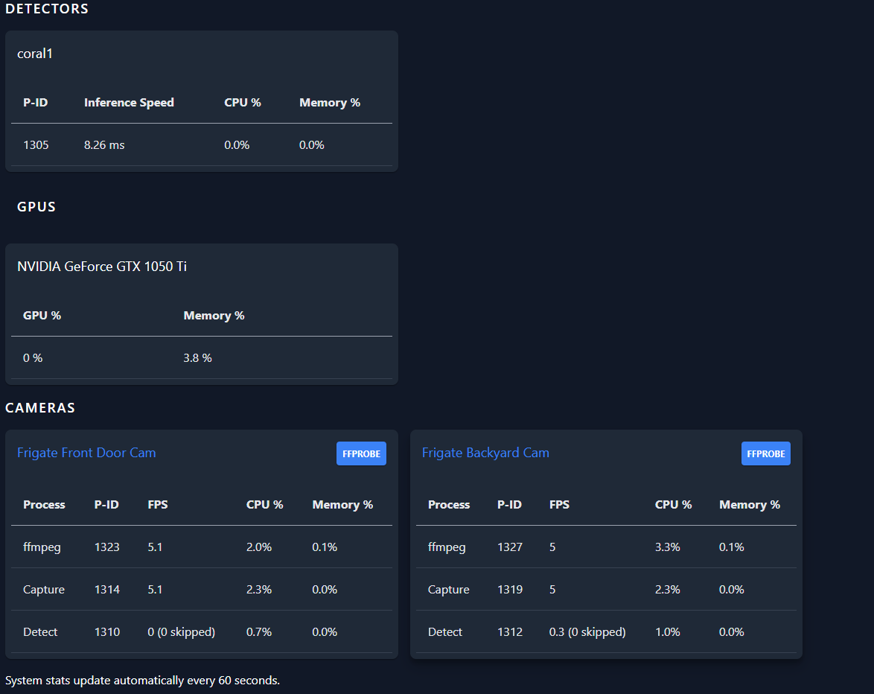Select the 0.3 (0 skipped) FPS value
Screen dimensions: 874x694
click(587, 632)
